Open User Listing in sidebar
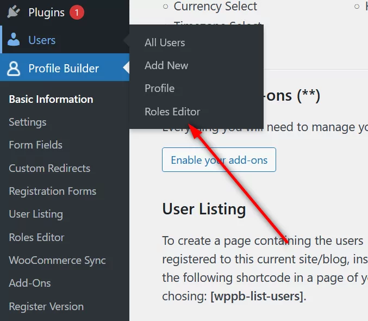This screenshot has height=321, width=368. [x=36, y=214]
